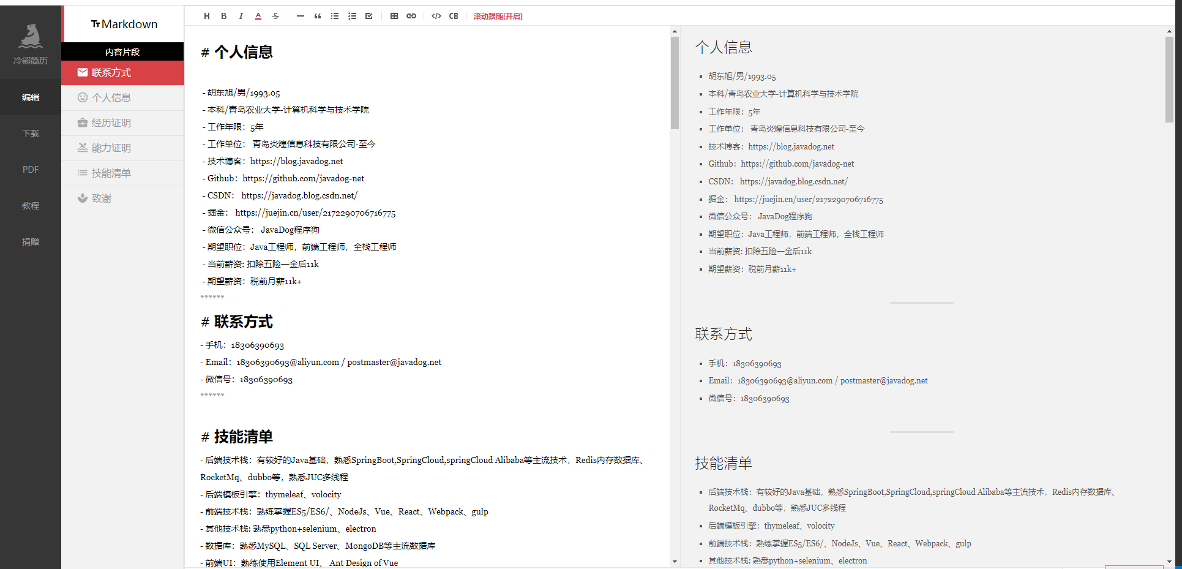The width and height of the screenshot is (1182, 569).
Task: Insert a table with the grid icon
Action: 394,16
